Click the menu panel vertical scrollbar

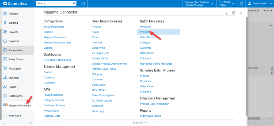pyautogui.click(x=247, y=66)
